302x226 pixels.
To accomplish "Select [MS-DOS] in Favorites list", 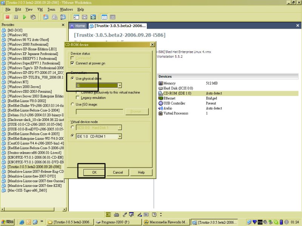I will point(15,30).
